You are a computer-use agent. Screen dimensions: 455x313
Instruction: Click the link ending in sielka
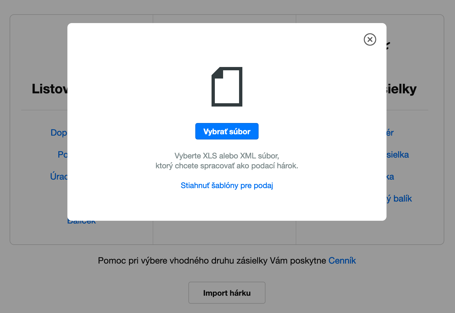398,155
